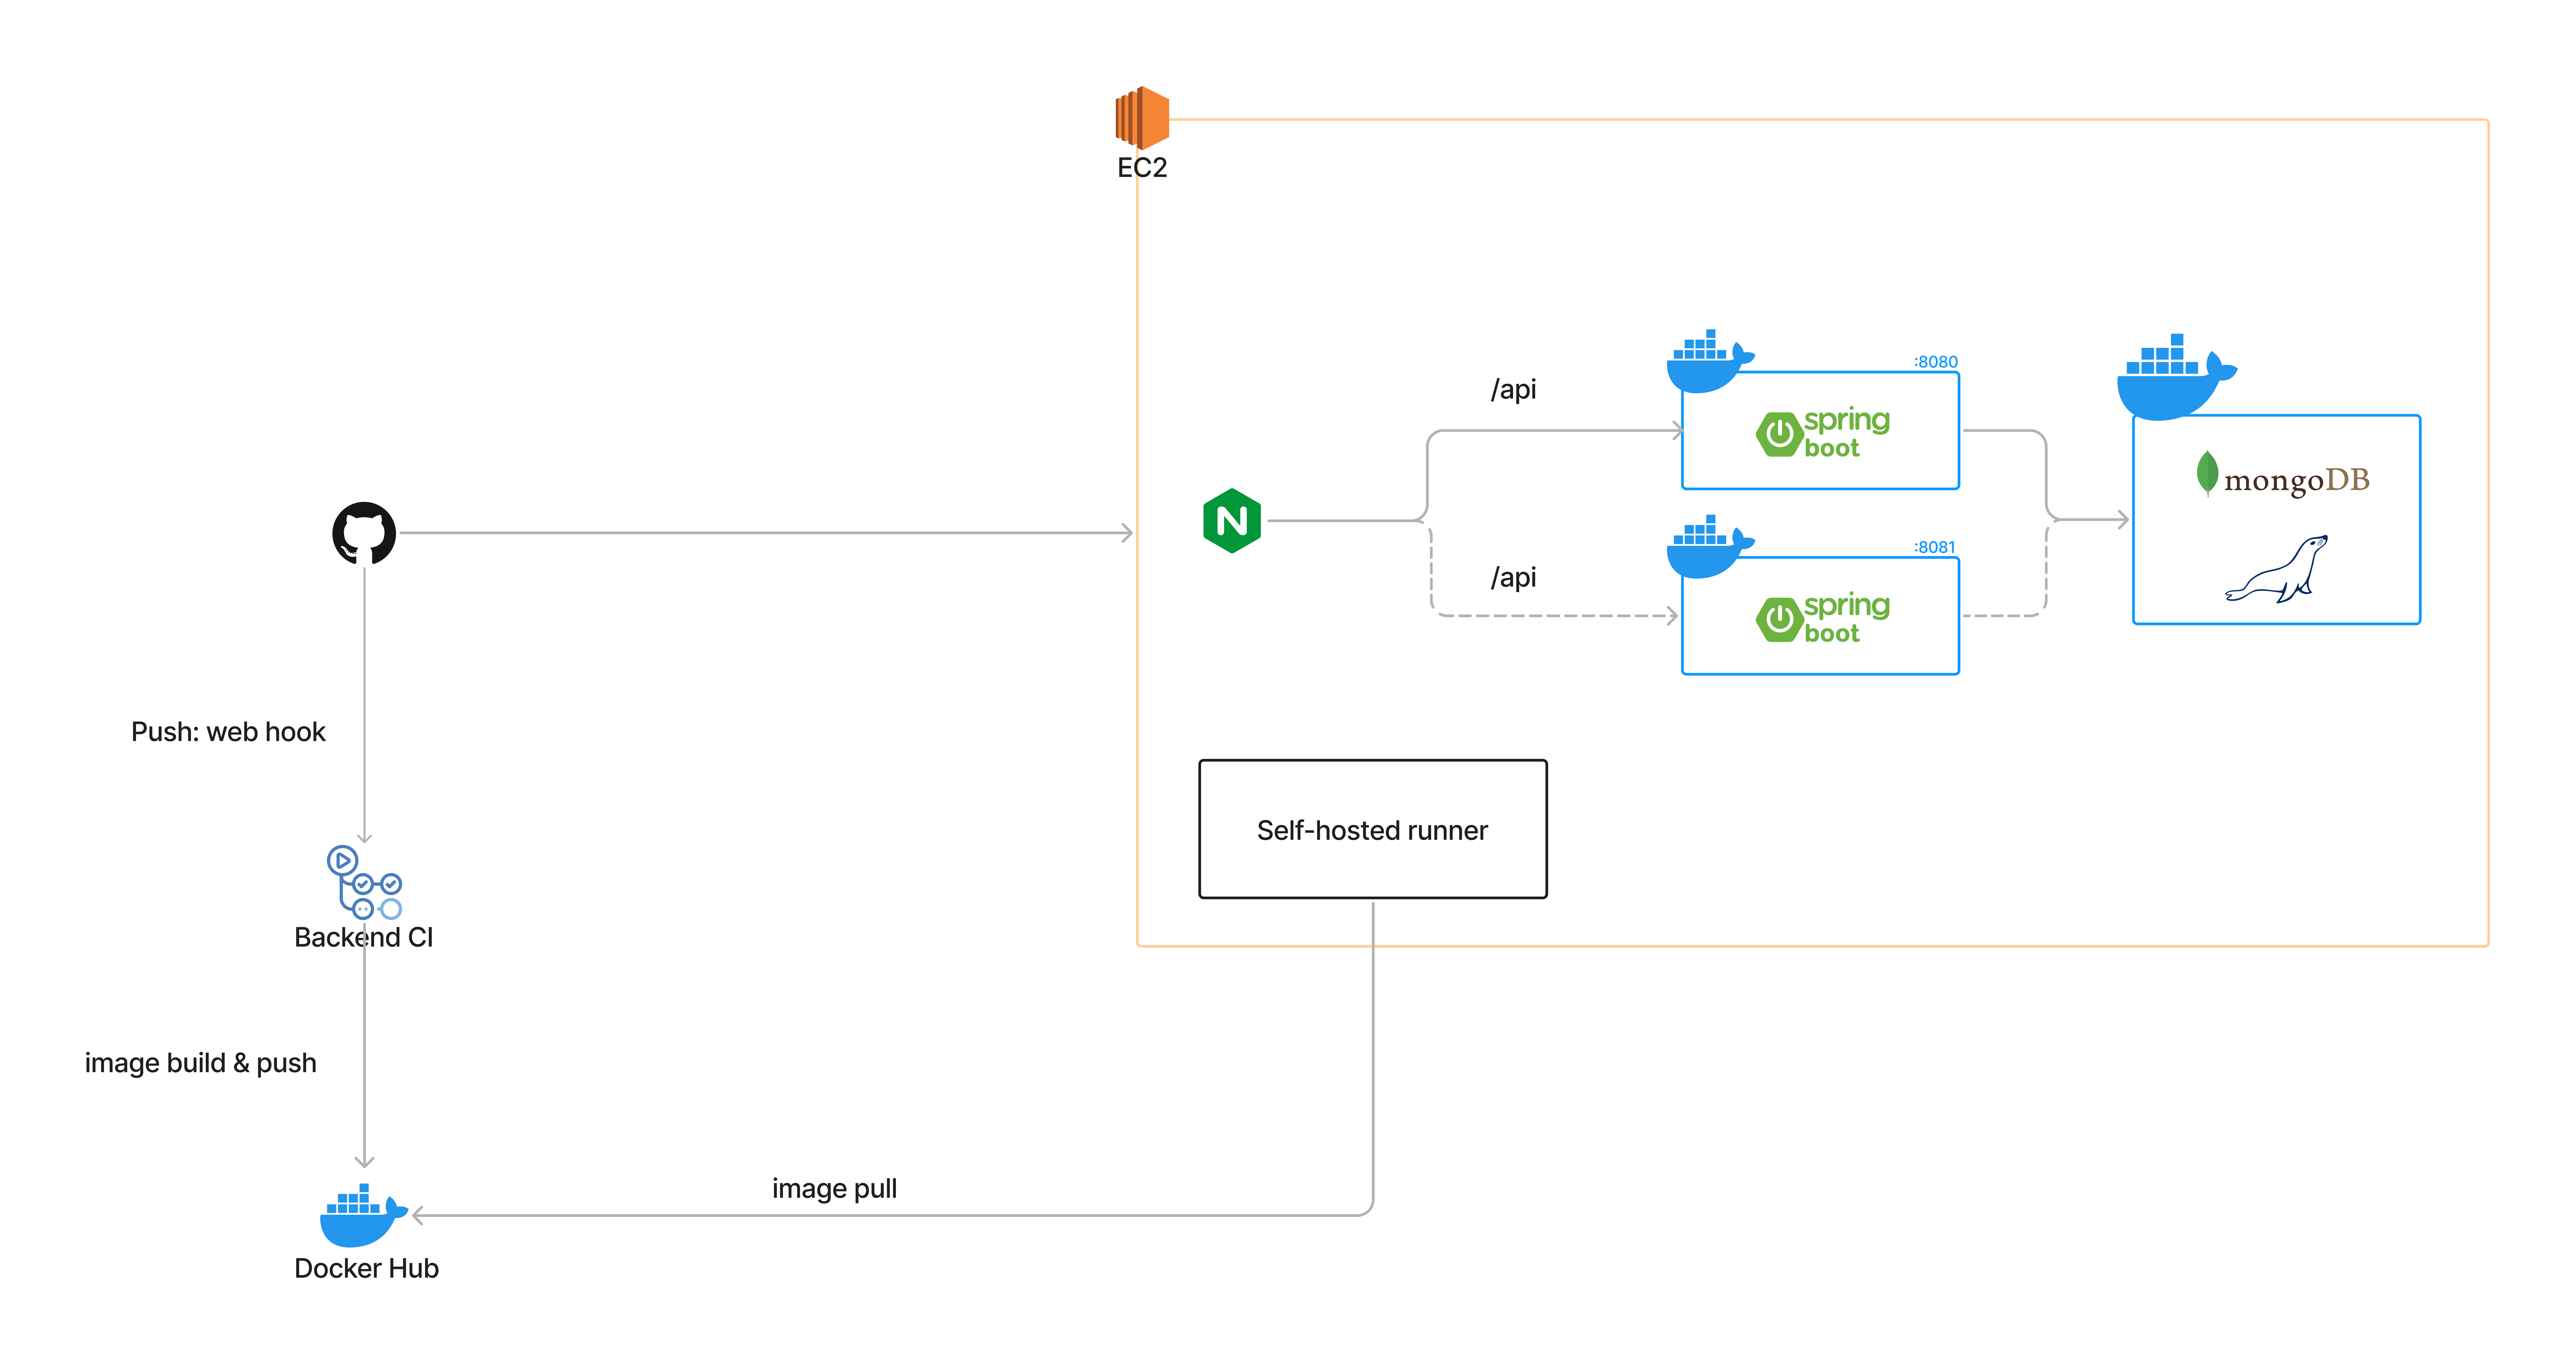Viewport: 2576px width, 1364px height.
Task: Click the upper /api route label
Action: point(1513,389)
